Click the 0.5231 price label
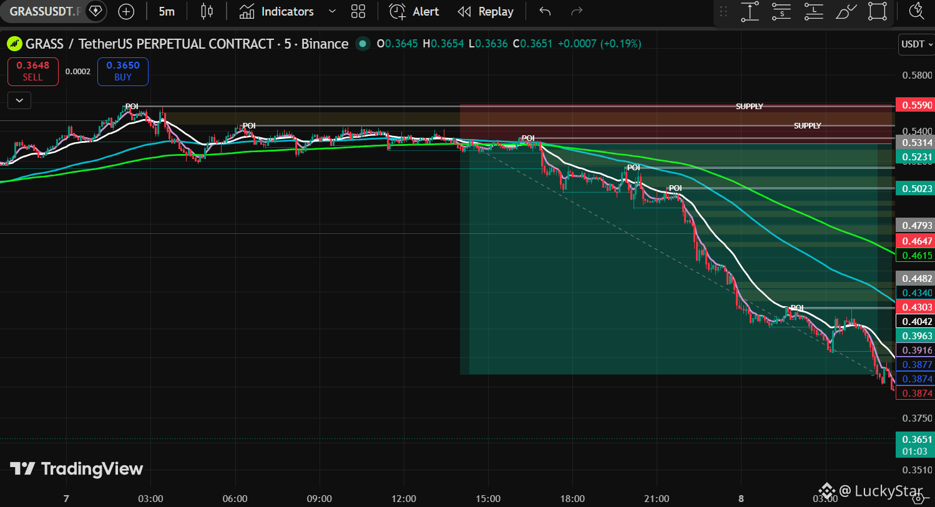This screenshot has width=935, height=507. tap(915, 157)
